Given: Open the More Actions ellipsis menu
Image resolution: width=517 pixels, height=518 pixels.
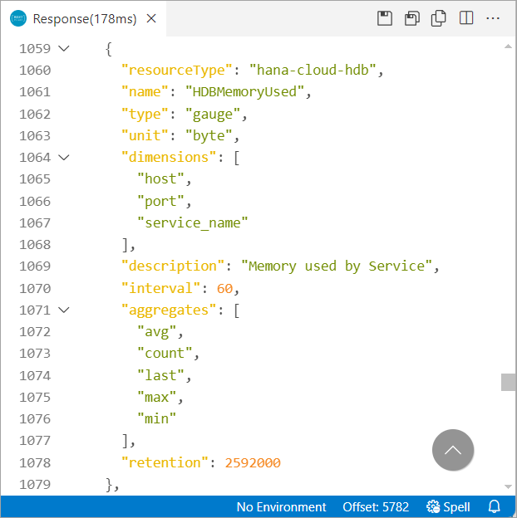Looking at the screenshot, I should coord(493,18).
